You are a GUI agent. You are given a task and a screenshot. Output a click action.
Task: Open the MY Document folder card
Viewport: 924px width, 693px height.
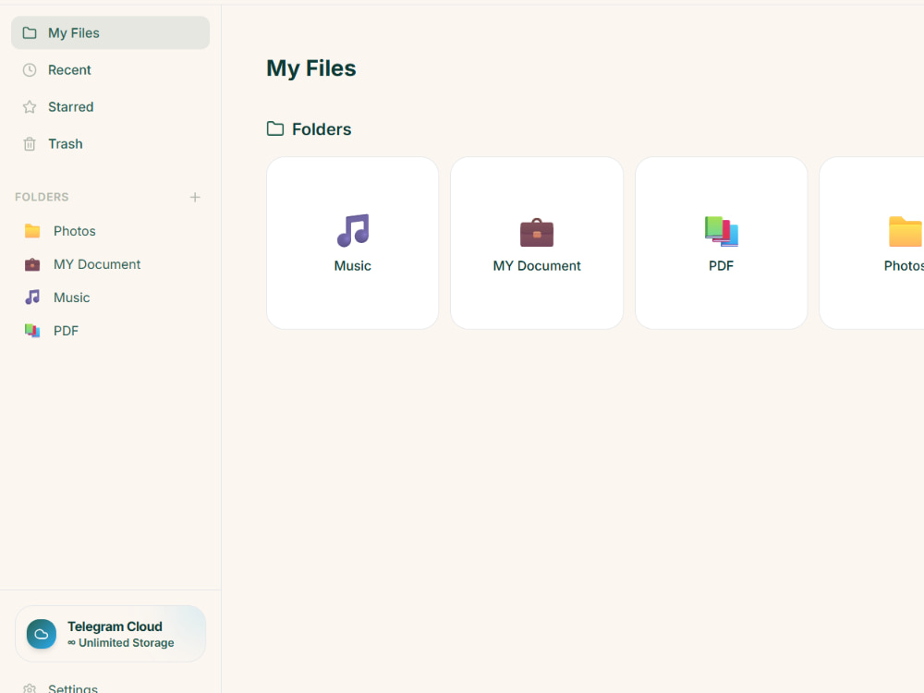click(537, 243)
